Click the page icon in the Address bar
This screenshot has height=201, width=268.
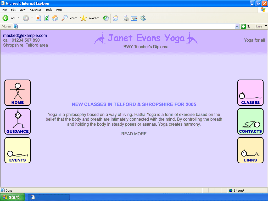pyautogui.click(x=15, y=26)
